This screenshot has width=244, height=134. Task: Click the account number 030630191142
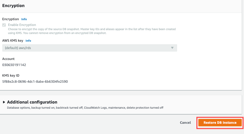14,65
